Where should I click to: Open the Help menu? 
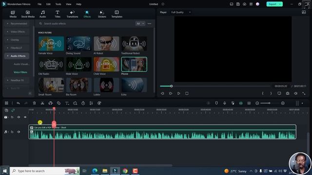78,4
